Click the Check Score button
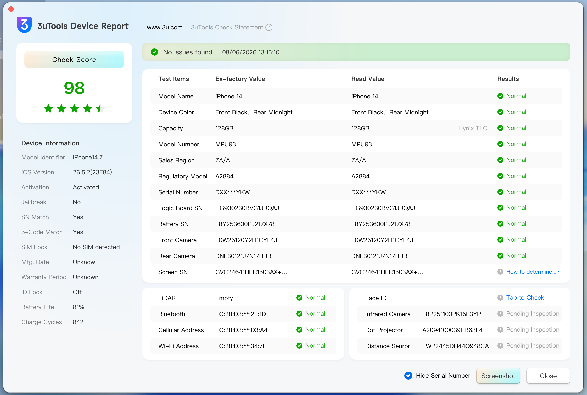The width and height of the screenshot is (587, 395). 74,59
